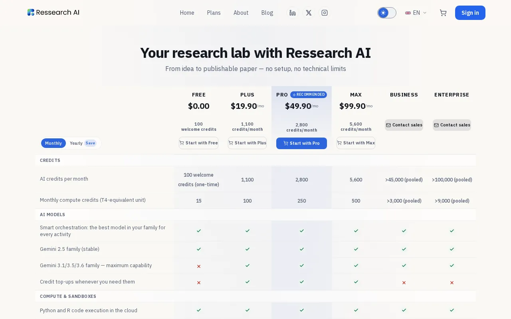Click 'Python and R code execution in the cloud'
This screenshot has width=511, height=319.
pyautogui.click(x=89, y=311)
